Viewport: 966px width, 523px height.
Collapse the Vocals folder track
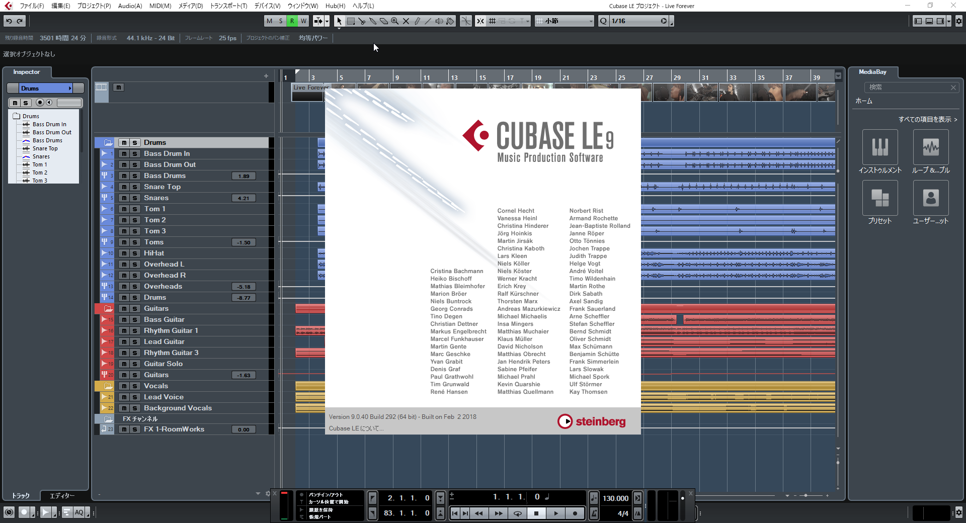108,386
